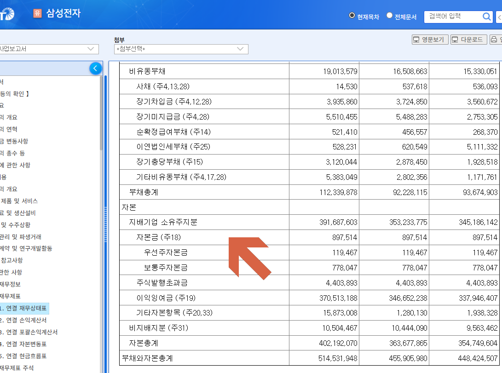Click the 사채 (주4,13,28) row label
502x373 pixels.
coord(163,86)
